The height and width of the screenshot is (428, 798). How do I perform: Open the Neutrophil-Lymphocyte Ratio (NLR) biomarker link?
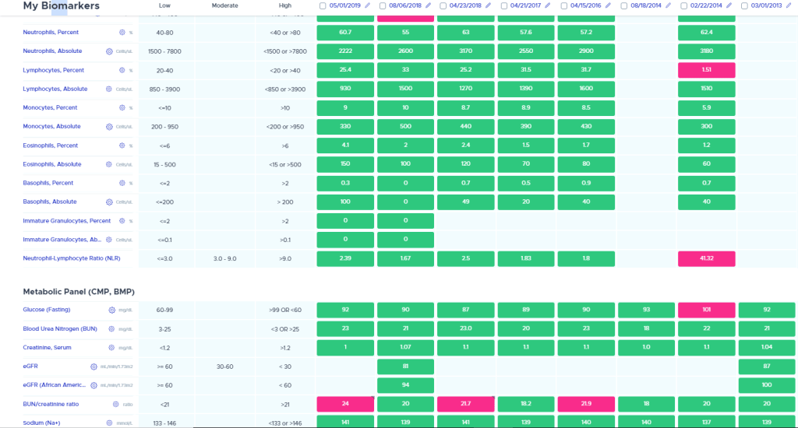coord(71,258)
